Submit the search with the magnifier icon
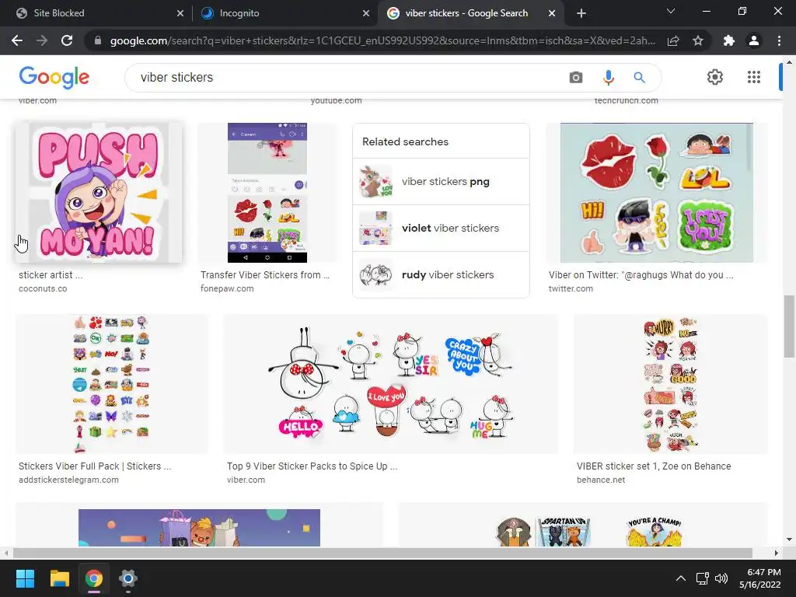The height and width of the screenshot is (597, 796). click(x=639, y=77)
